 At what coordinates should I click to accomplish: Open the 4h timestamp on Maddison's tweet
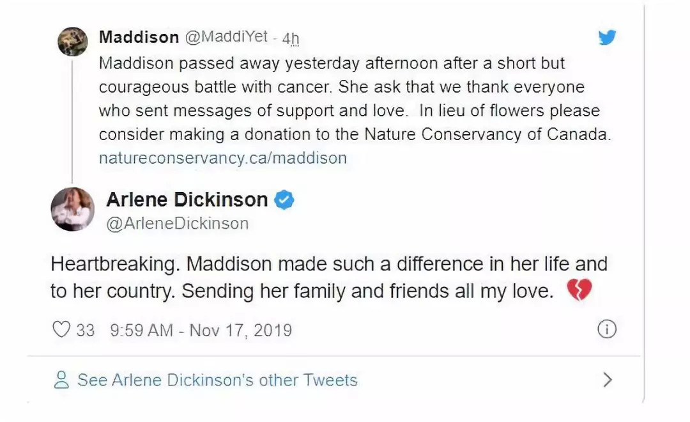coord(290,38)
